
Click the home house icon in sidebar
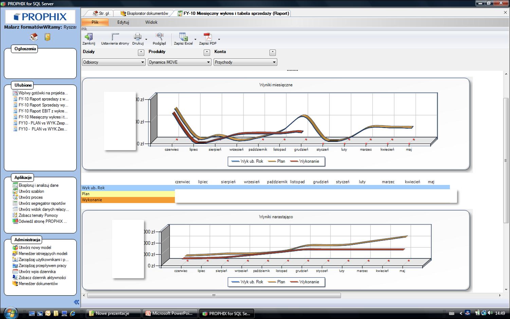point(34,37)
